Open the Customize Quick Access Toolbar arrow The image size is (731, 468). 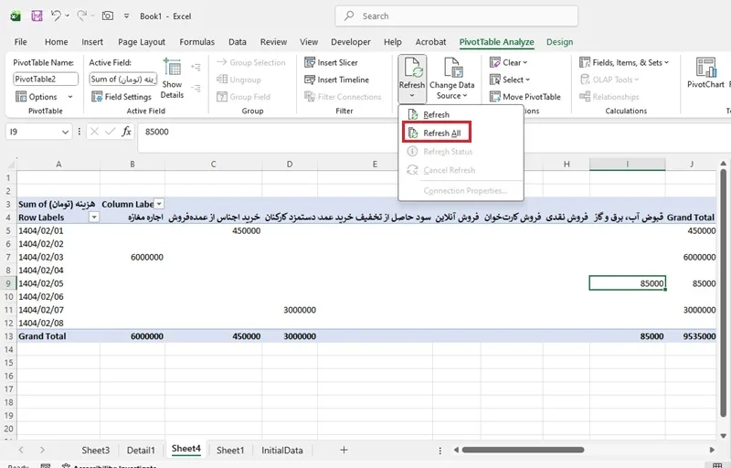pos(126,16)
